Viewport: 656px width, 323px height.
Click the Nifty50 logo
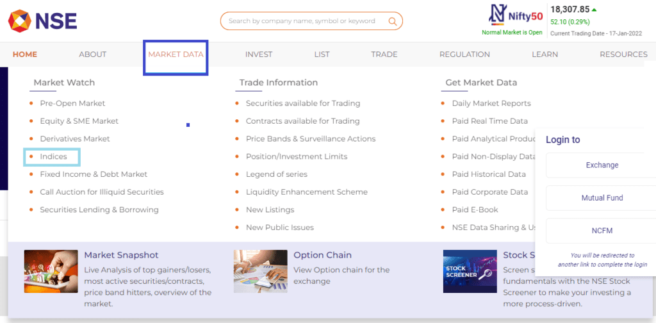pos(516,16)
